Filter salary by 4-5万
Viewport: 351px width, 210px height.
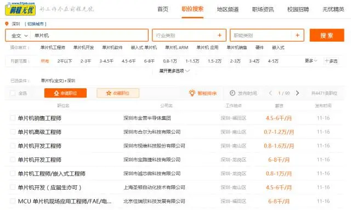273,61
